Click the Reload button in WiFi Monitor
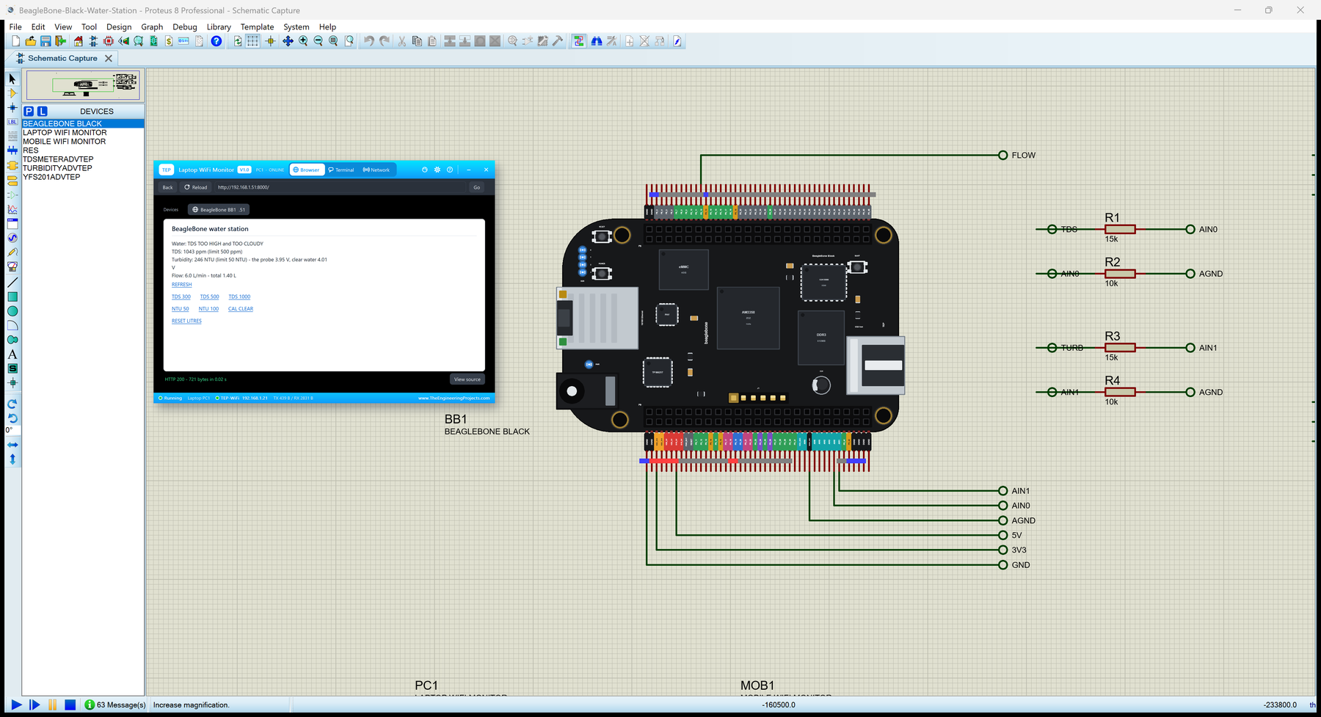This screenshot has height=717, width=1321. pos(196,187)
